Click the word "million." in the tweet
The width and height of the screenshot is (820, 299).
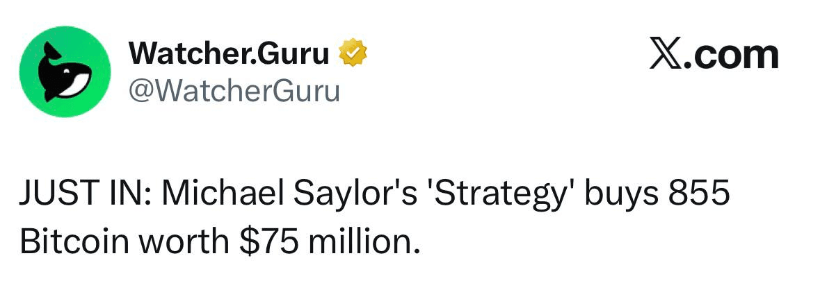click(x=364, y=241)
